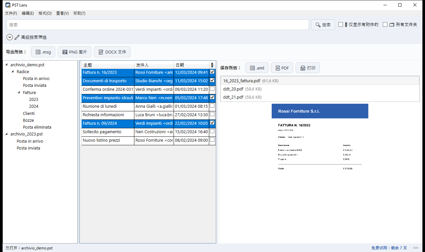
Task: Toggle 仅显示有附件的 checkbox
Action: [341, 24]
